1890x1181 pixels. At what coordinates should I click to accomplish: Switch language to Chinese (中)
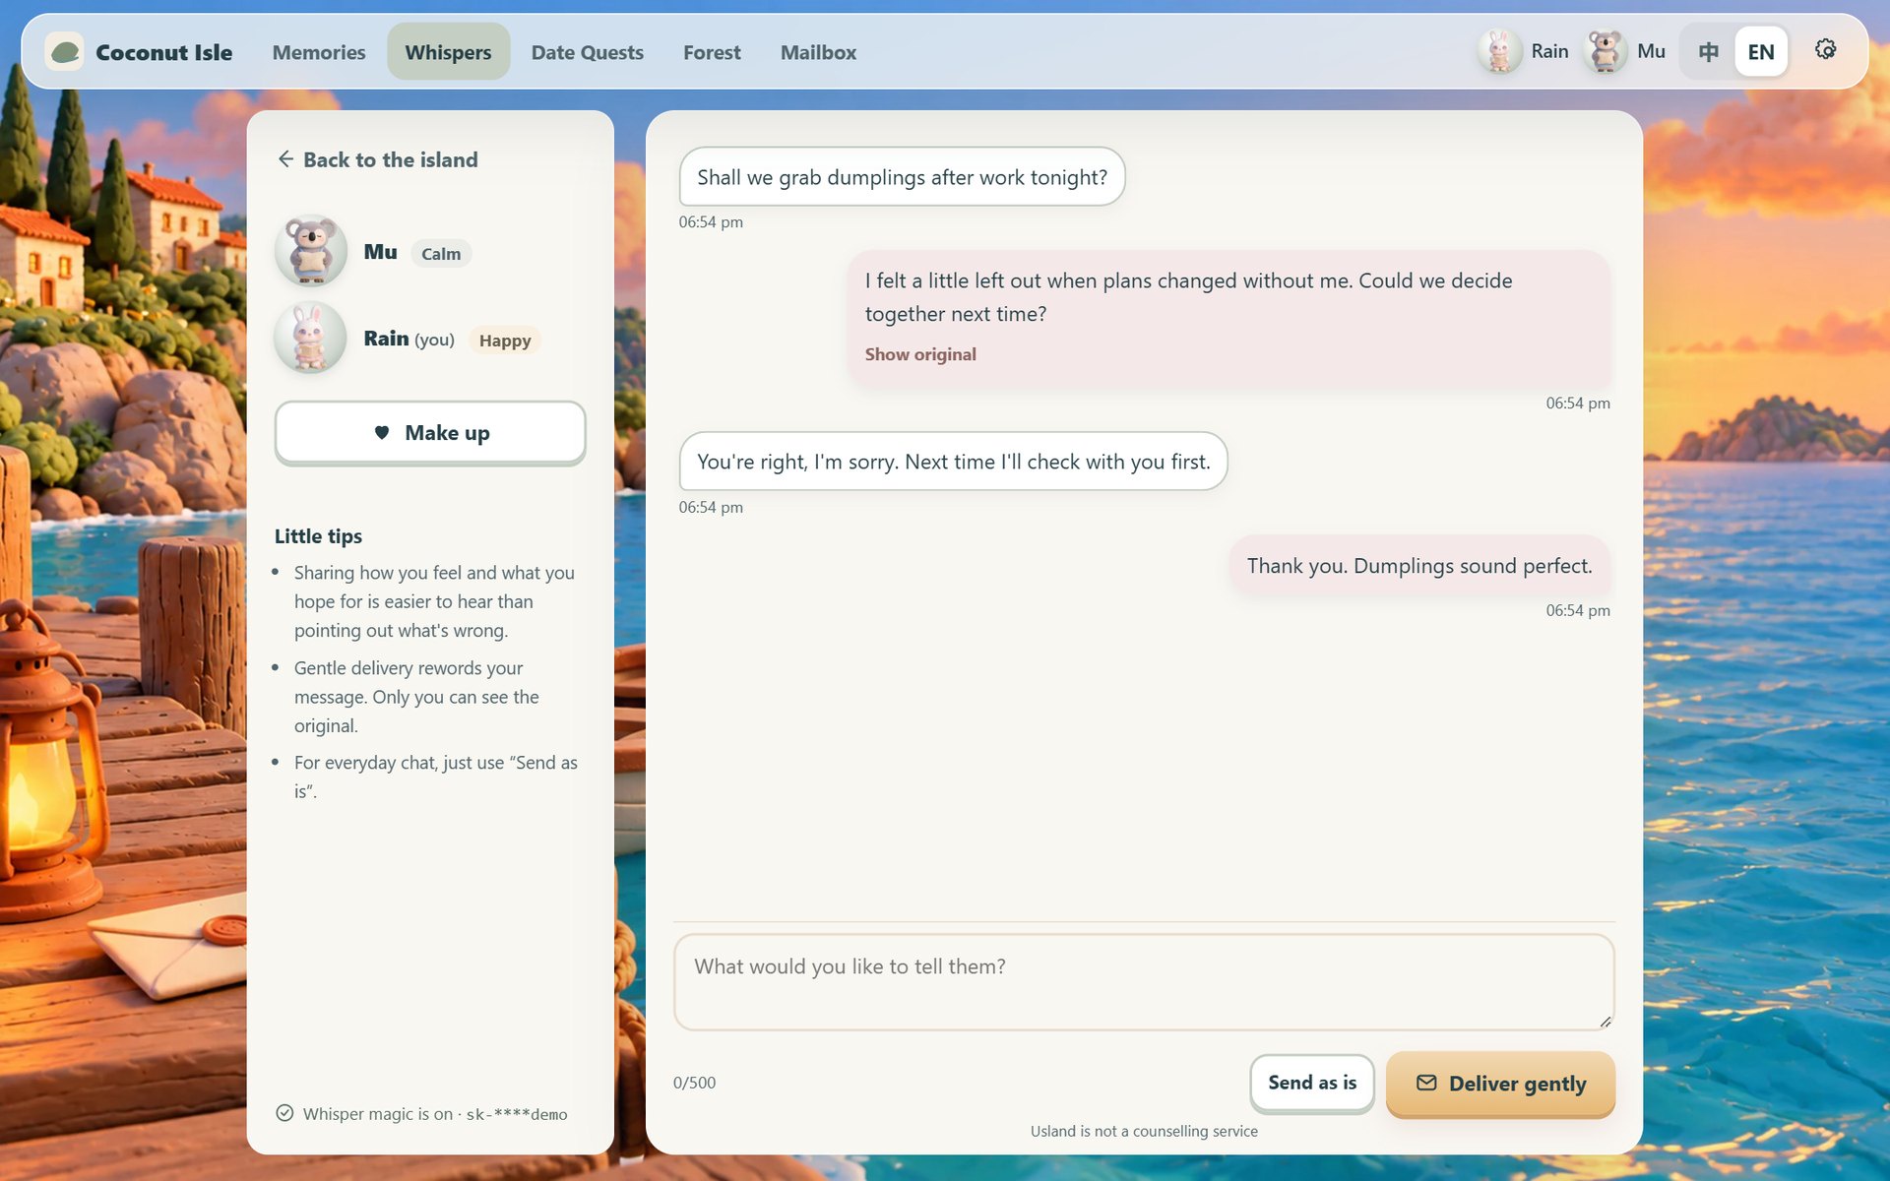coord(1709,51)
